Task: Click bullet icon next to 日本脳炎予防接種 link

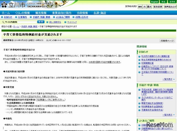Action: 139,72
